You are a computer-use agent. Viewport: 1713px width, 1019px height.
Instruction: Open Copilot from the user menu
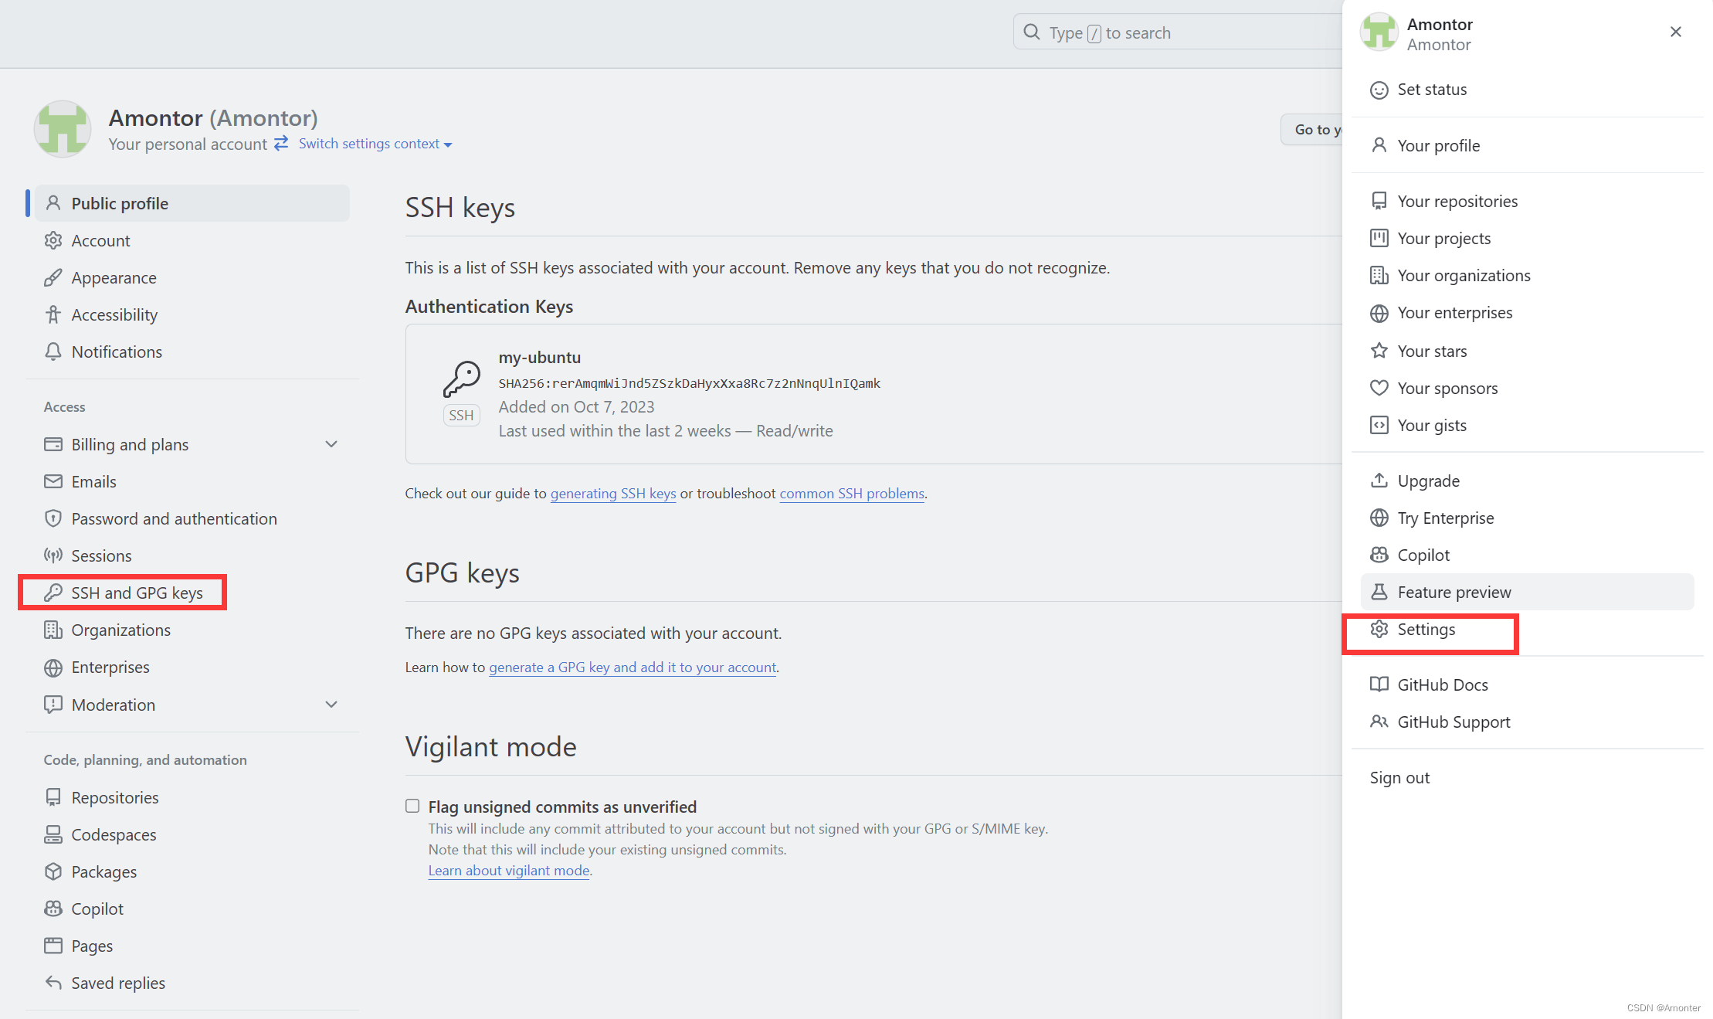(x=1527, y=555)
